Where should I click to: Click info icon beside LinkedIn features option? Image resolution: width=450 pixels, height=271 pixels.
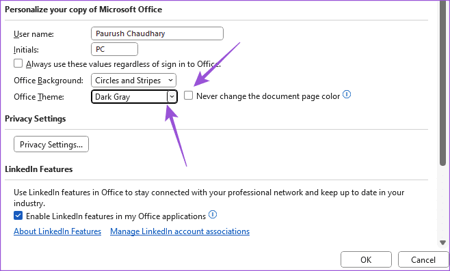click(x=213, y=214)
